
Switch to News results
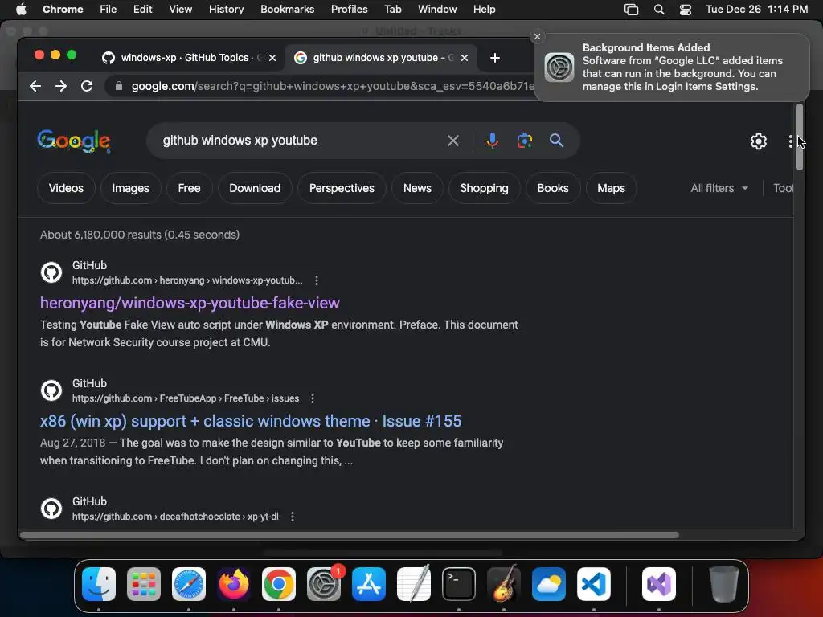[x=417, y=188]
